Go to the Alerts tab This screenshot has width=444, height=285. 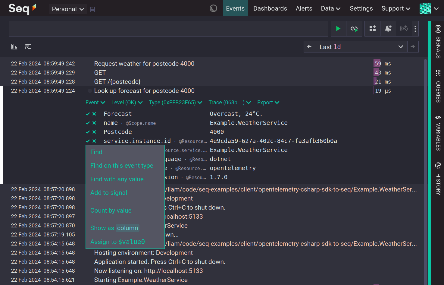click(304, 8)
